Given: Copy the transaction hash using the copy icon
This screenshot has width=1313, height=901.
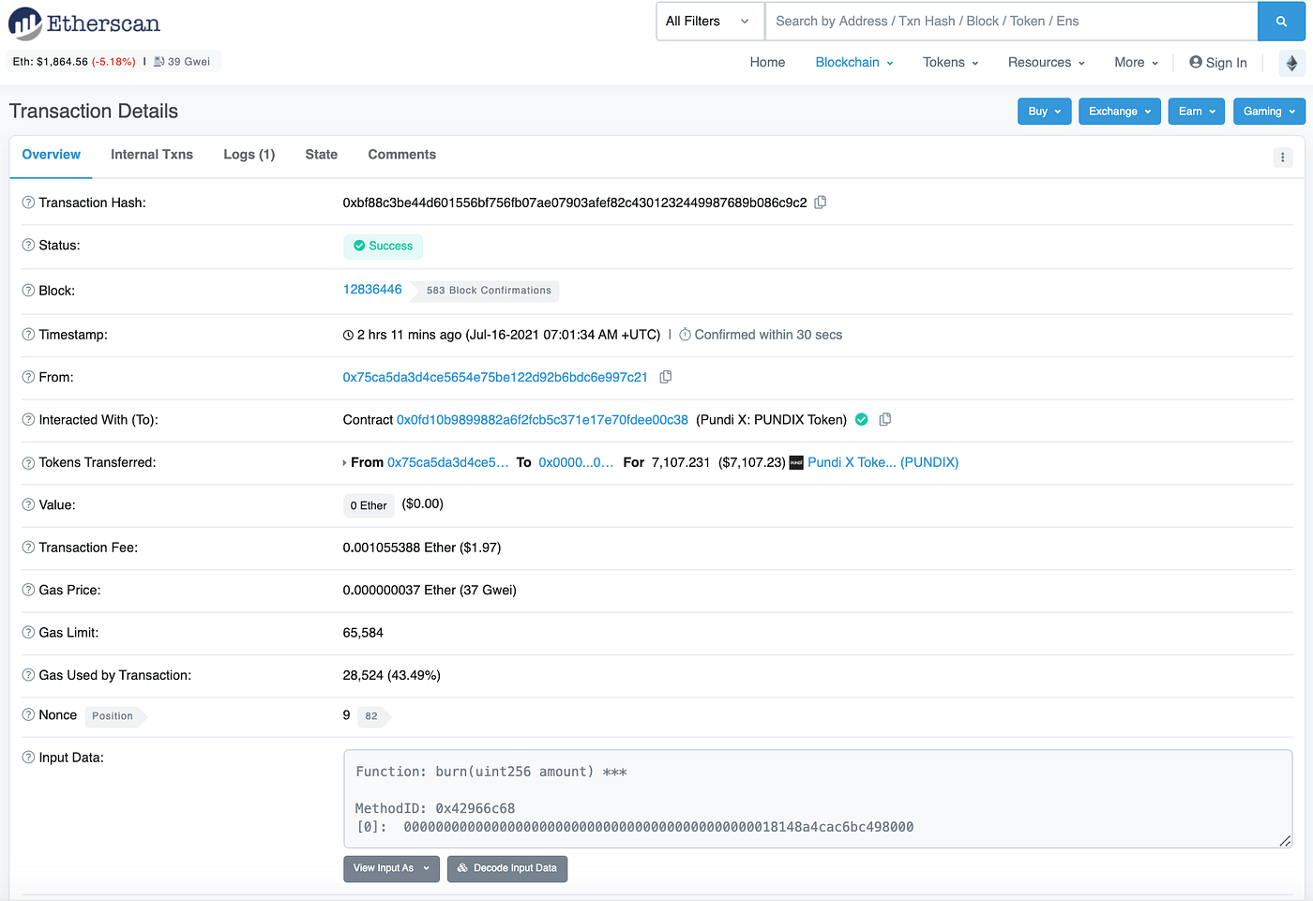Looking at the screenshot, I should (x=820, y=202).
